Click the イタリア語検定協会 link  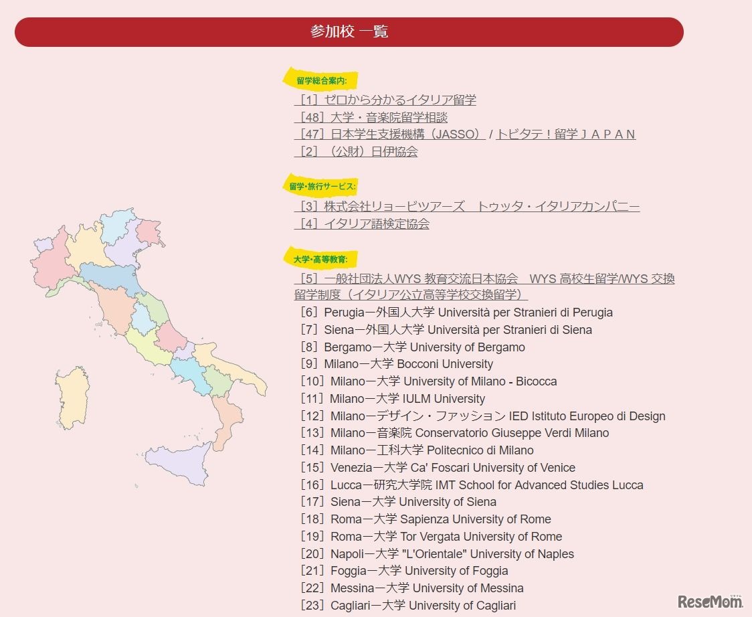tap(362, 224)
